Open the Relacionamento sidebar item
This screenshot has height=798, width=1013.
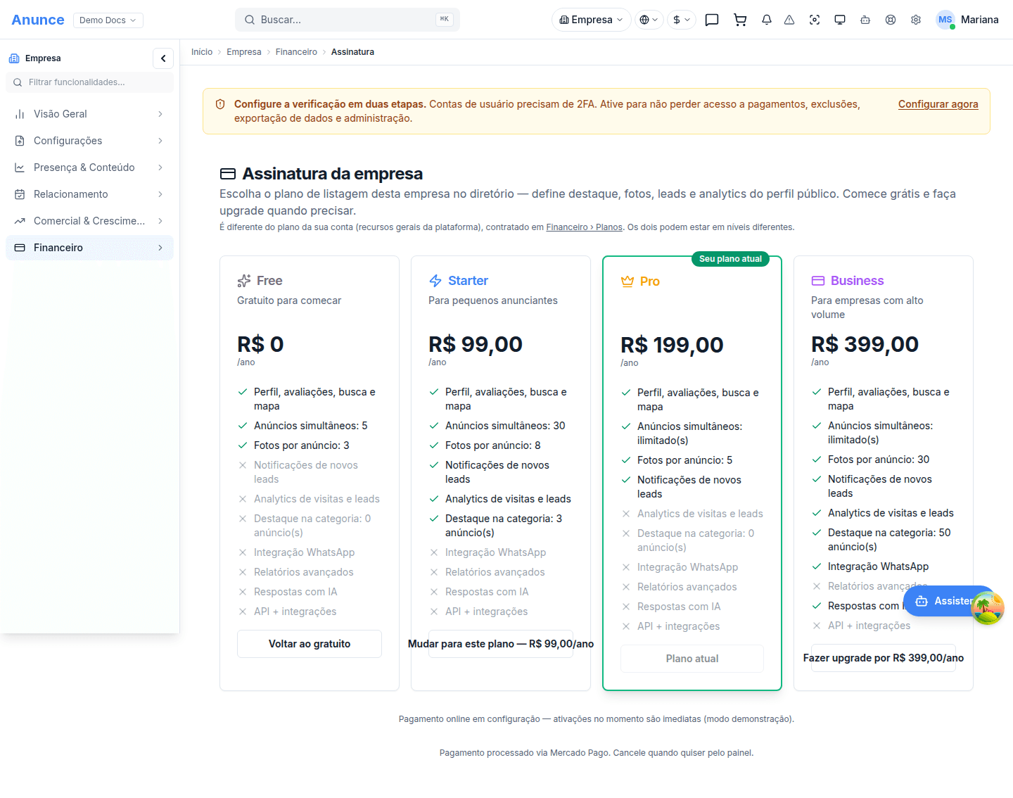(x=89, y=194)
